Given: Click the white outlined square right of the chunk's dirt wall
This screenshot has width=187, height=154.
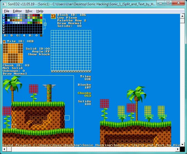Looking at the screenshot, I should coord(67,118).
